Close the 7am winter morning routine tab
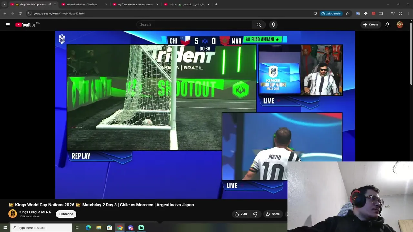This screenshot has height=232, width=413. point(157,5)
